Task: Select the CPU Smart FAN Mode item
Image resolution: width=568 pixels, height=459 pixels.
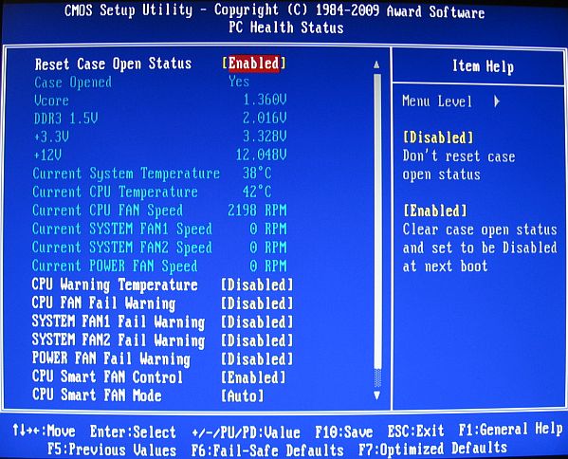Action: 97,395
